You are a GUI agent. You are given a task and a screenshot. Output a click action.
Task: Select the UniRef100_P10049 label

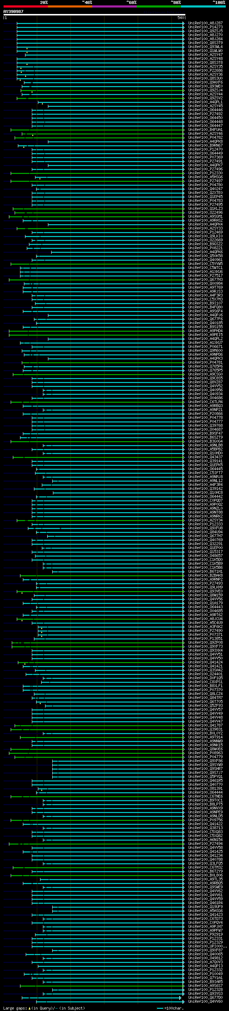(x=205, y=974)
